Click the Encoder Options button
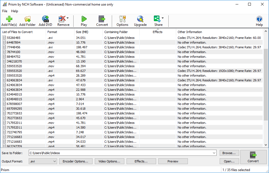The image size is (269, 173). pyautogui.click(x=76, y=161)
